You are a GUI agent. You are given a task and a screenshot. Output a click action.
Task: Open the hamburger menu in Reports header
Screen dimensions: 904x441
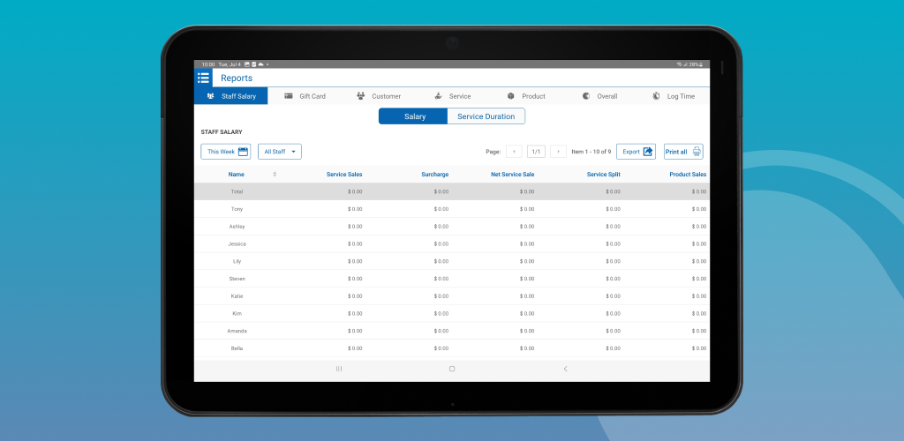203,78
